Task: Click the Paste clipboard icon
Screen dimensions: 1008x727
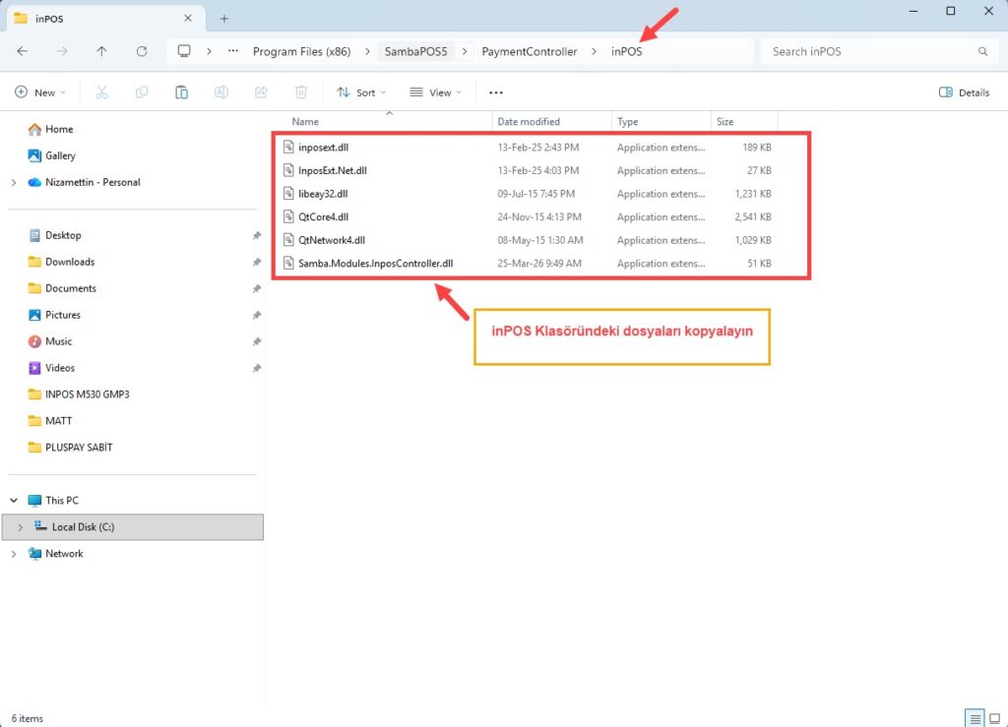Action: click(x=181, y=92)
